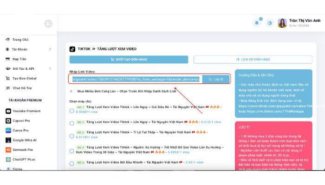This screenshot has width=325, height=185.
Task: Click user name Trần Thị Vân Anh
Action: tap(305, 21)
